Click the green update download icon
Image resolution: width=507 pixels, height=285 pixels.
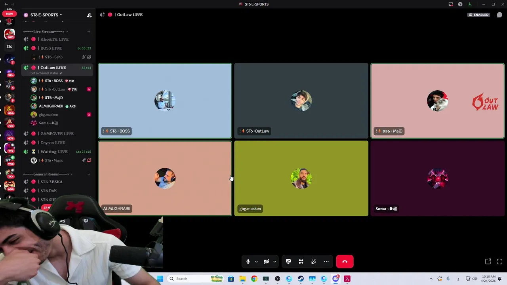click(x=470, y=4)
